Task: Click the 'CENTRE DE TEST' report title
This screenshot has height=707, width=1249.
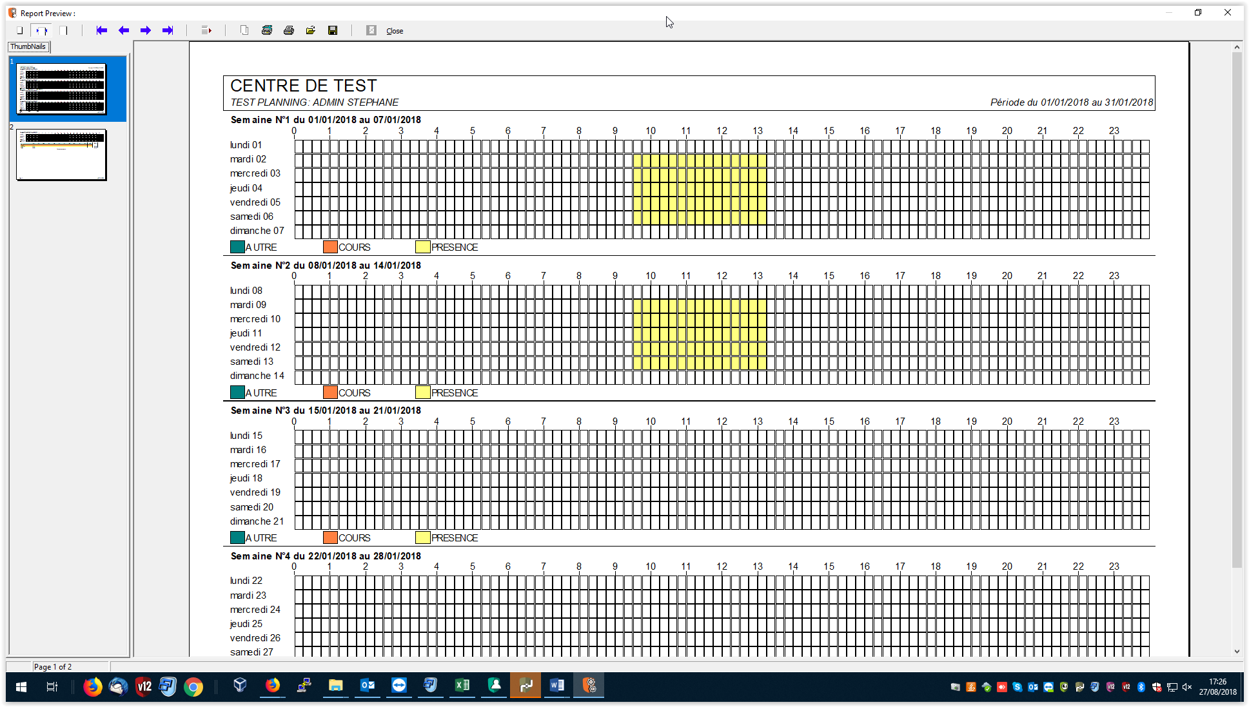Action: pyautogui.click(x=303, y=86)
